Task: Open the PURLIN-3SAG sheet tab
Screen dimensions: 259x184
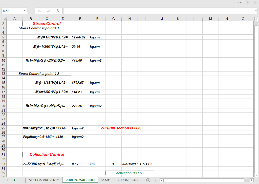Action: 127,180
